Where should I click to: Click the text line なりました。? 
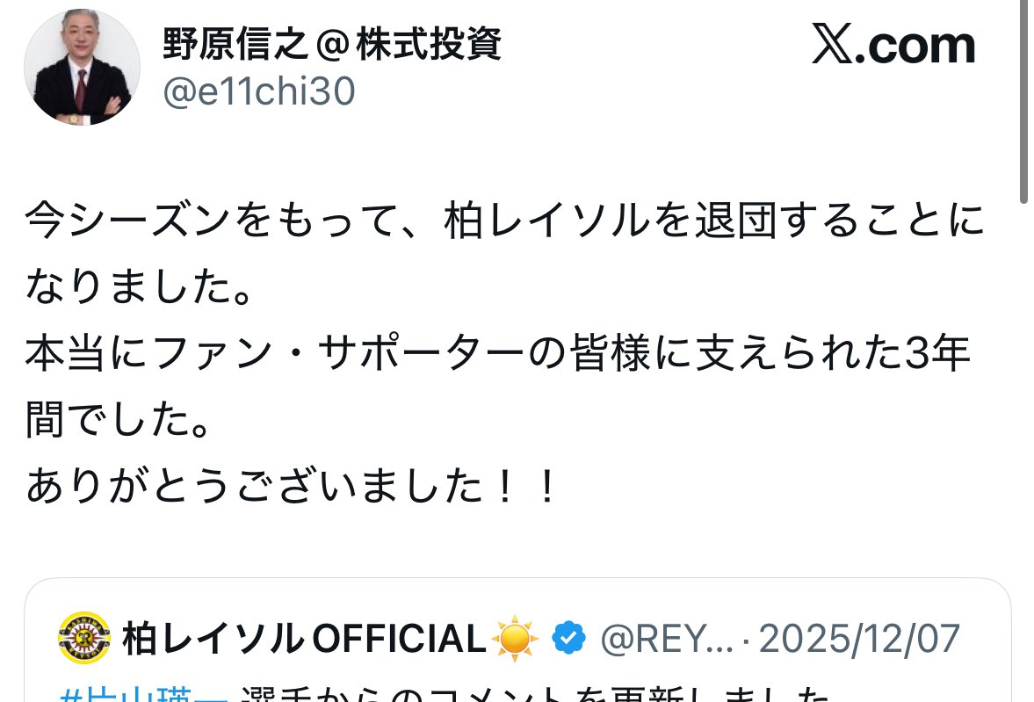[x=139, y=286]
